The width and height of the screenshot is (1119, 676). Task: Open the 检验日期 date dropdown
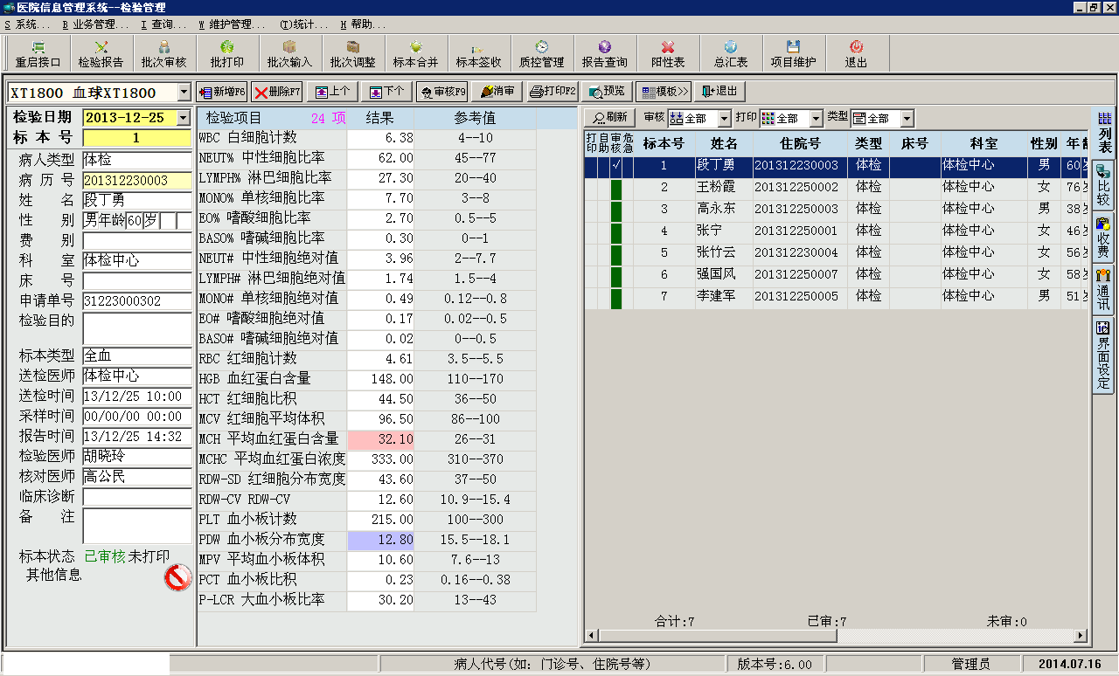183,118
